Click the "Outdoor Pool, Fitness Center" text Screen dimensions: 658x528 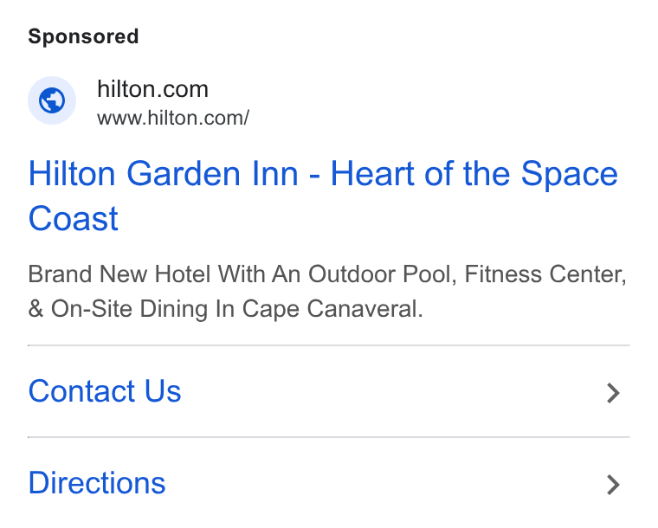pyautogui.click(x=467, y=274)
